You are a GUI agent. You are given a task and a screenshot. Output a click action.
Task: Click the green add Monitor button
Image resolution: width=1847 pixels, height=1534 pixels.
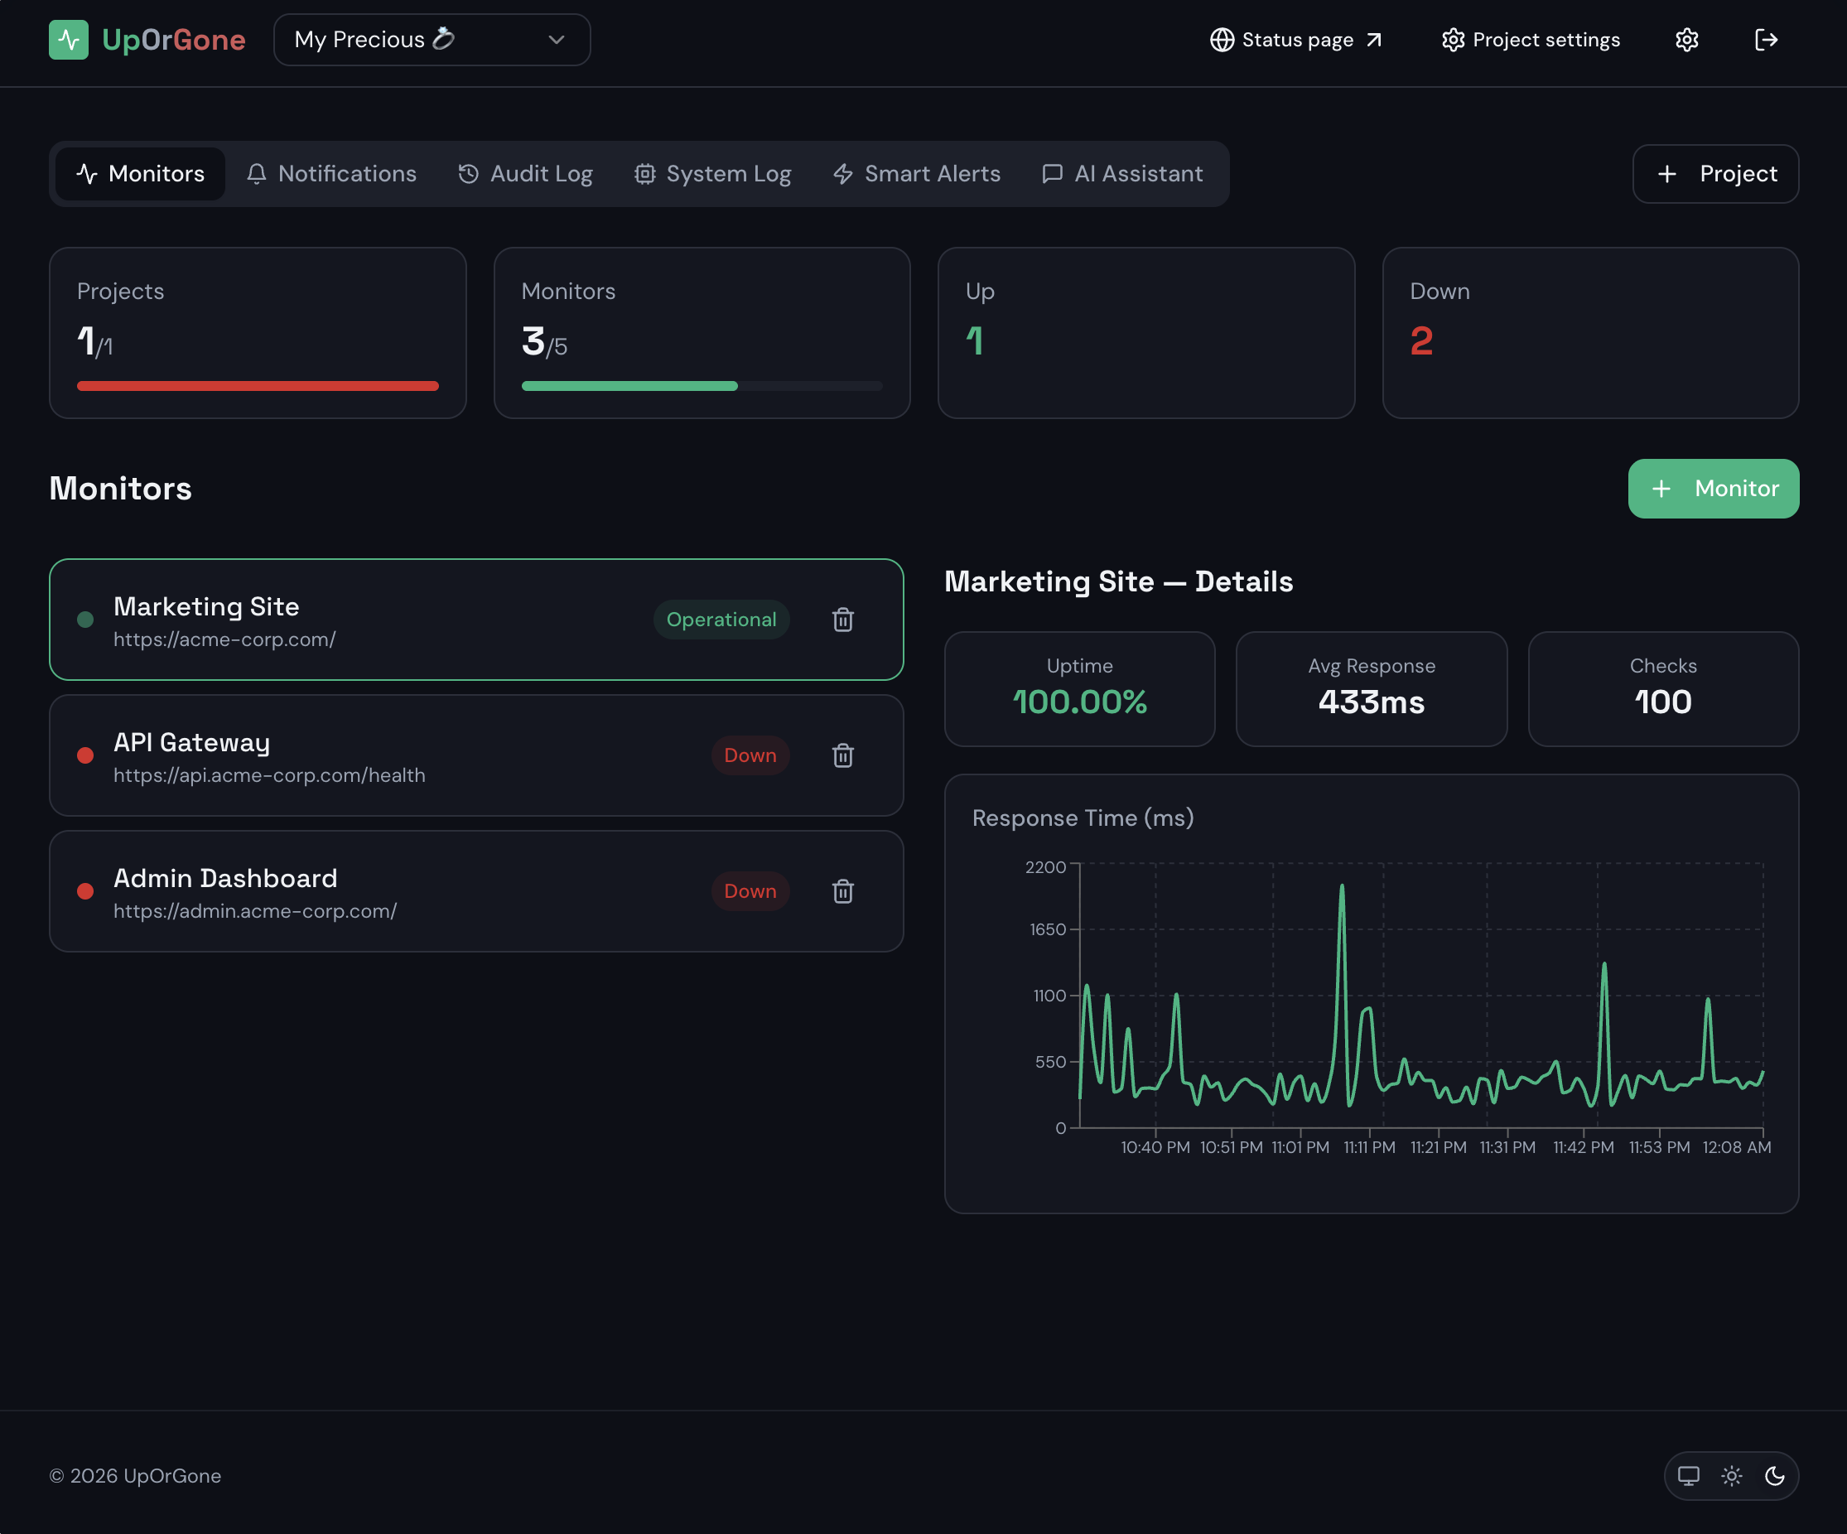point(1713,488)
